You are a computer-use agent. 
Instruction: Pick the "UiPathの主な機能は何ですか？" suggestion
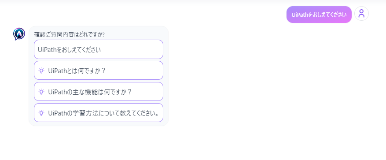click(99, 92)
